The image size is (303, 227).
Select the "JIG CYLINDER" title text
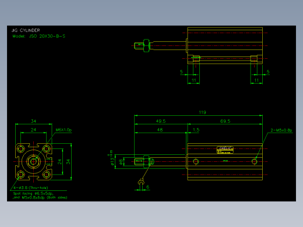(x=26, y=30)
